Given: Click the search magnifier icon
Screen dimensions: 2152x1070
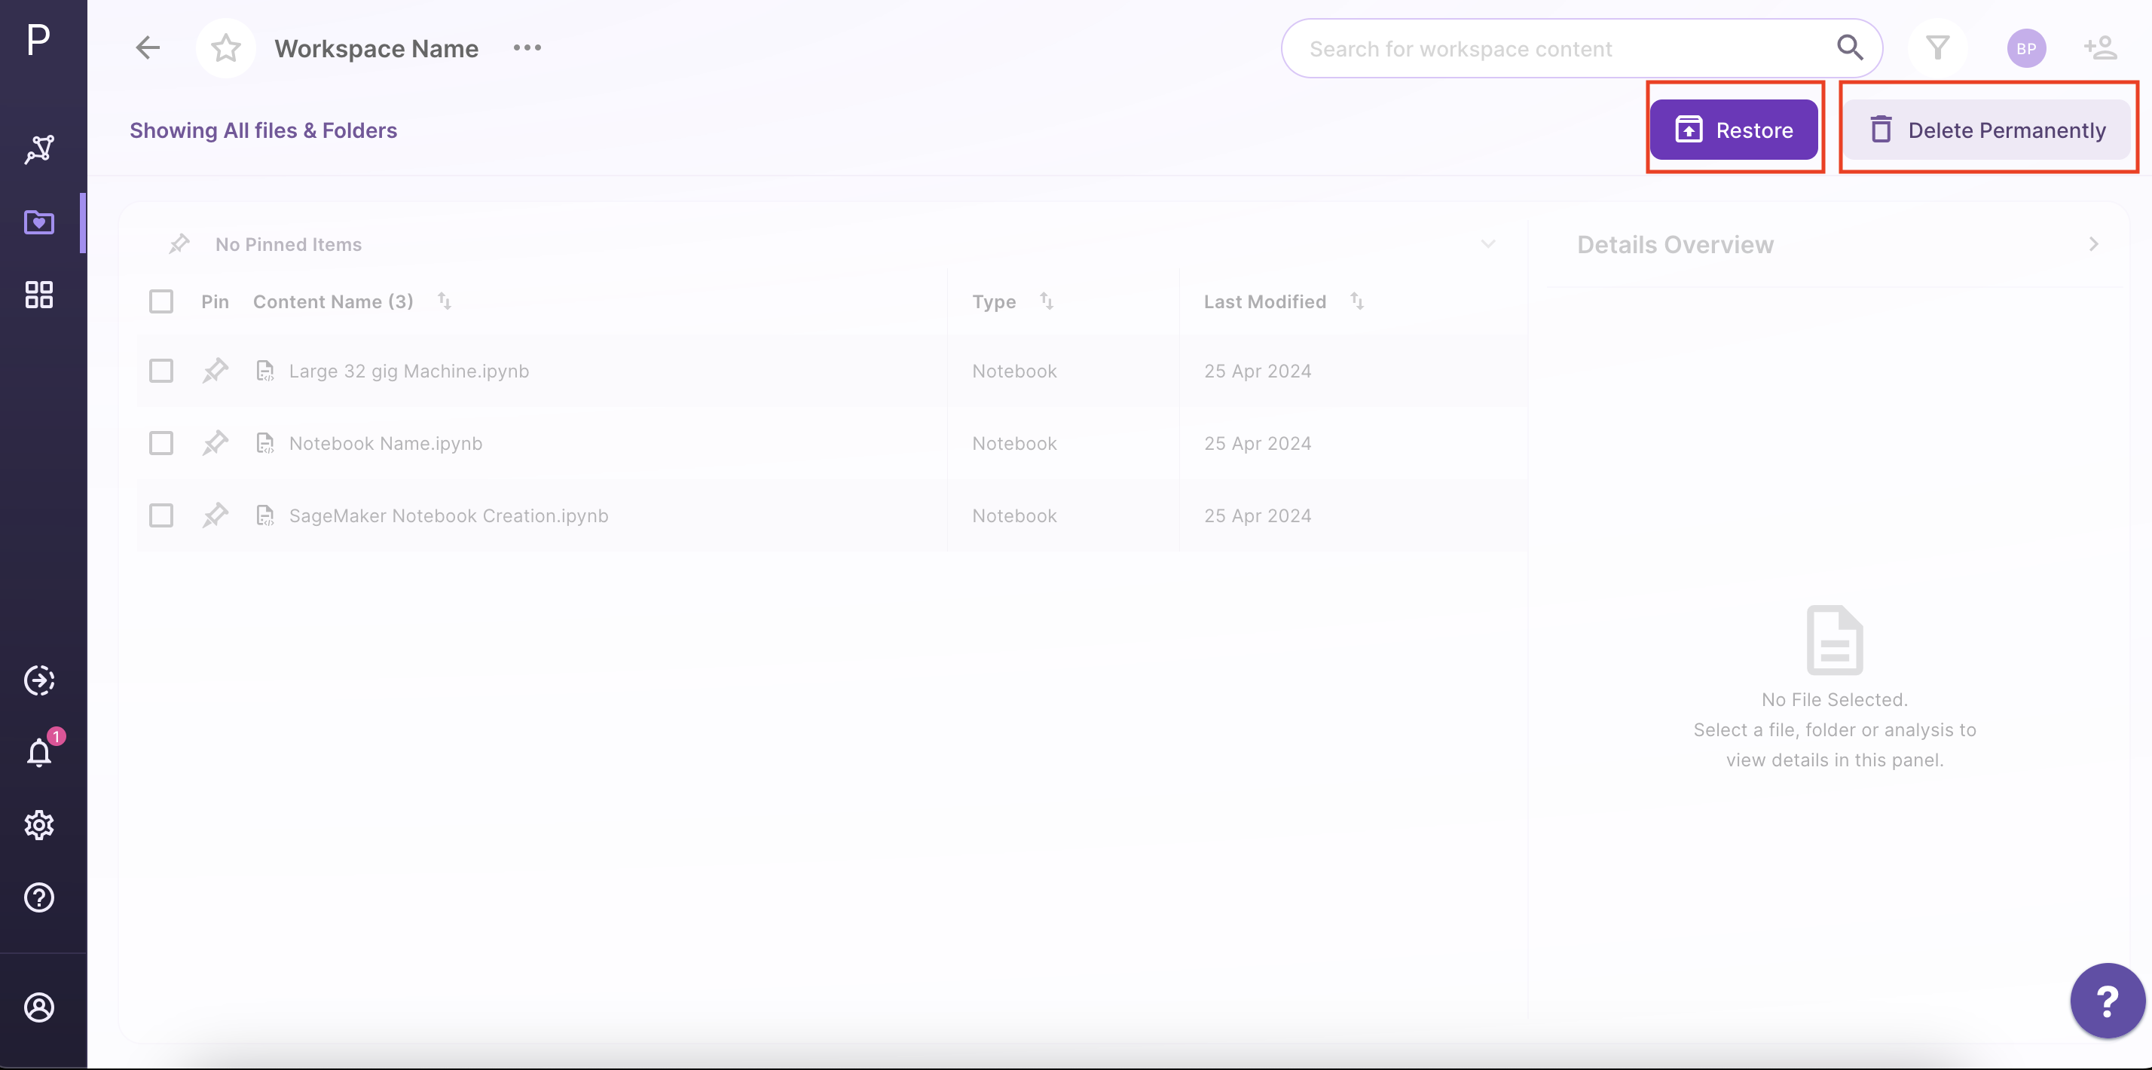Looking at the screenshot, I should (x=1850, y=48).
